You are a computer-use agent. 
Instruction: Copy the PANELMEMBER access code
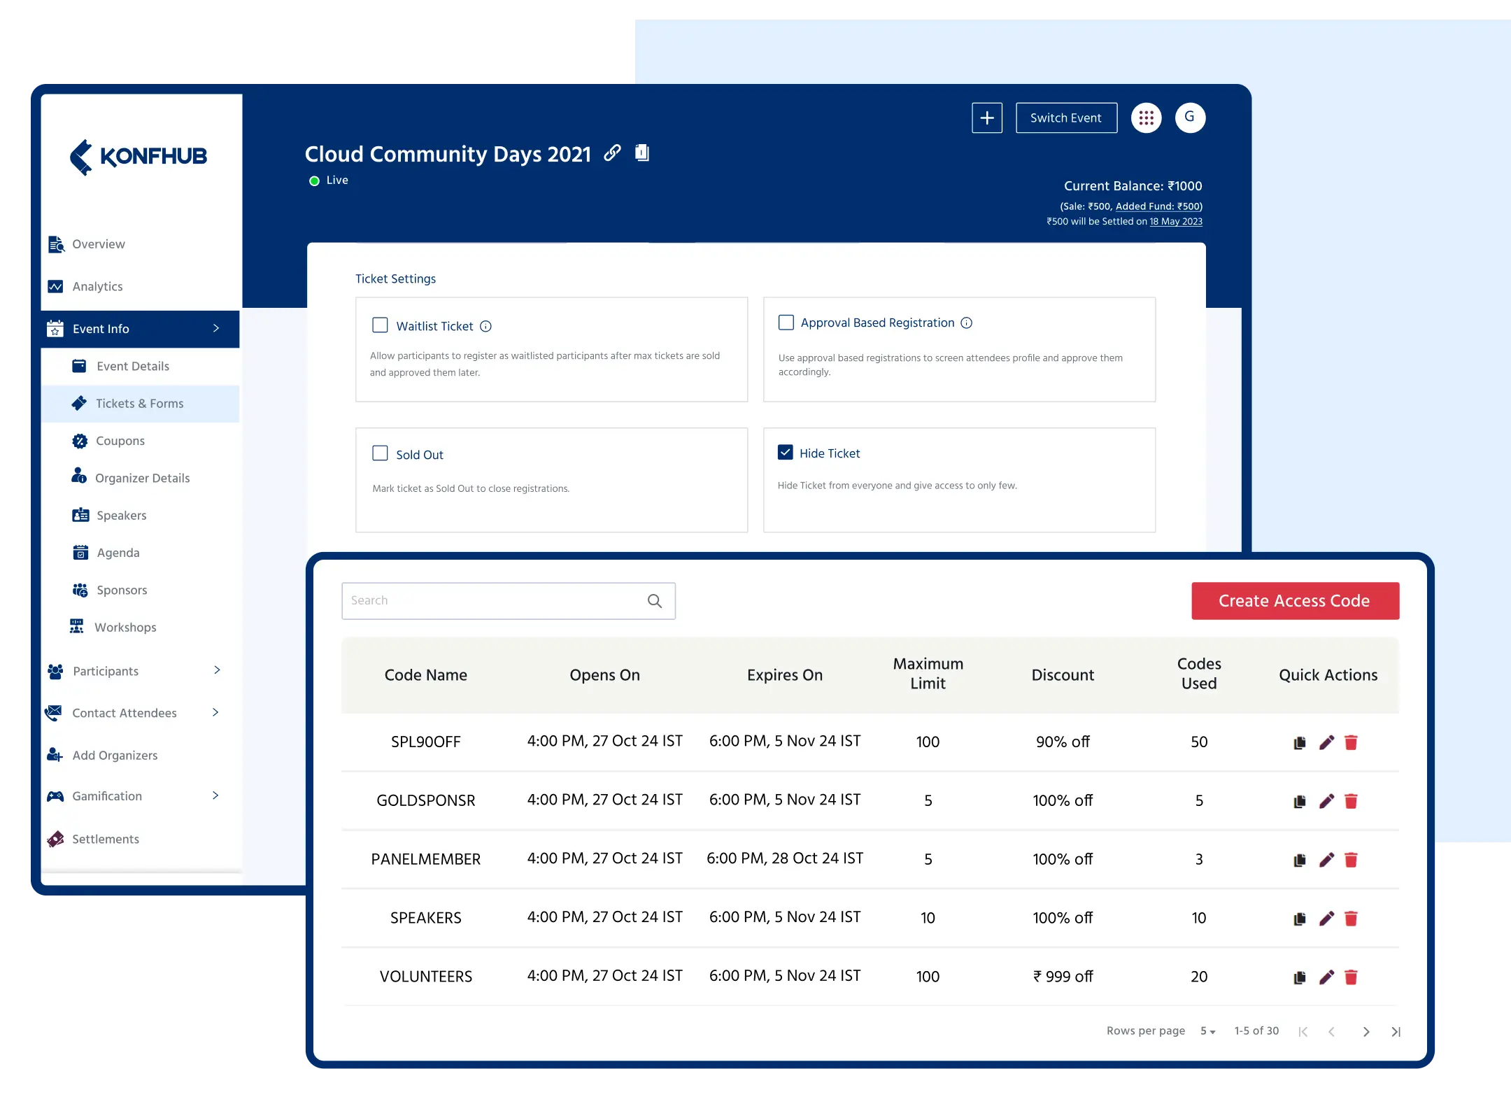coord(1300,860)
